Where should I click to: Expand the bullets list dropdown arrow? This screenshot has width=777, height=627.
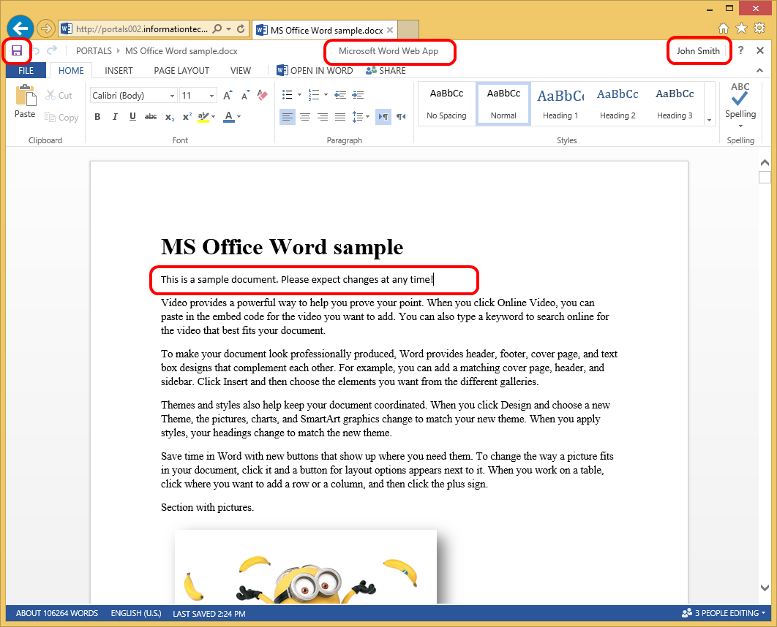[x=299, y=95]
